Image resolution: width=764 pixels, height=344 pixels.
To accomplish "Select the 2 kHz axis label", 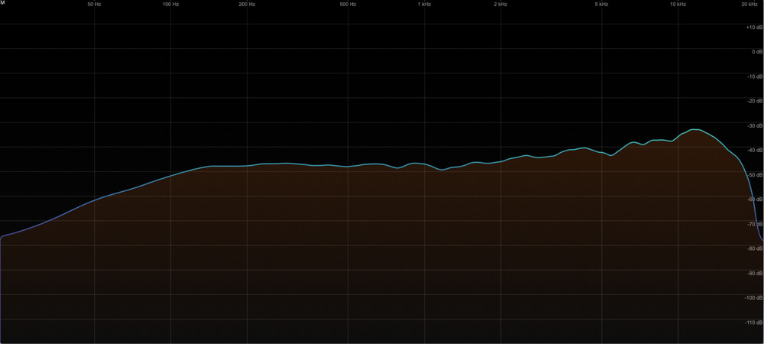I will 500,5.
